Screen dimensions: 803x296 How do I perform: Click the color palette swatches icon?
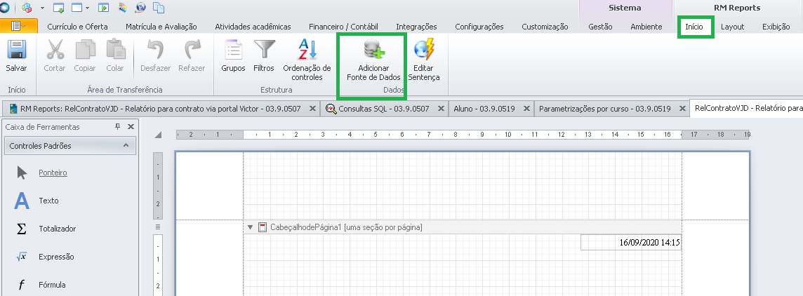(x=122, y=8)
